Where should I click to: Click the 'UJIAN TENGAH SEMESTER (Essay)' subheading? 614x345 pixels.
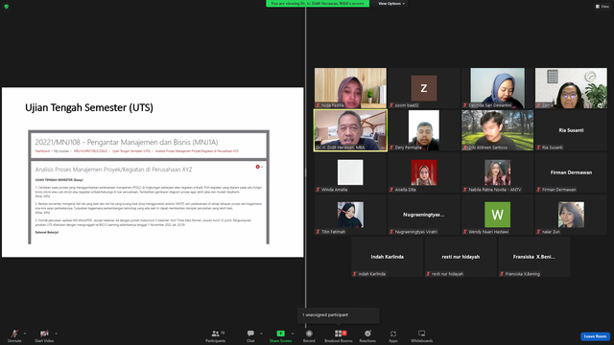[x=59, y=180]
